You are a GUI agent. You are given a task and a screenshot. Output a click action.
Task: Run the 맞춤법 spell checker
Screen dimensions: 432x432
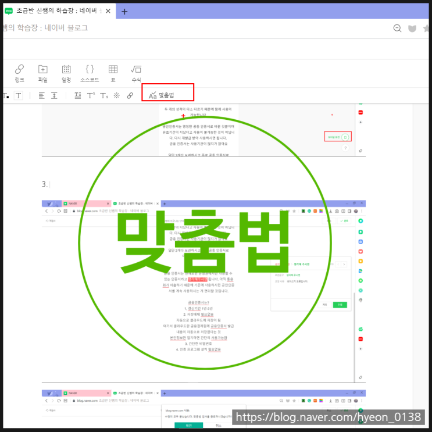pyautogui.click(x=162, y=95)
